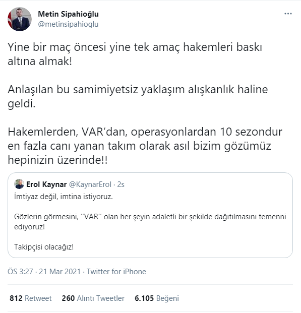The width and height of the screenshot is (301, 313).
Task: View the 812 Retweet list
Action: pos(31,298)
